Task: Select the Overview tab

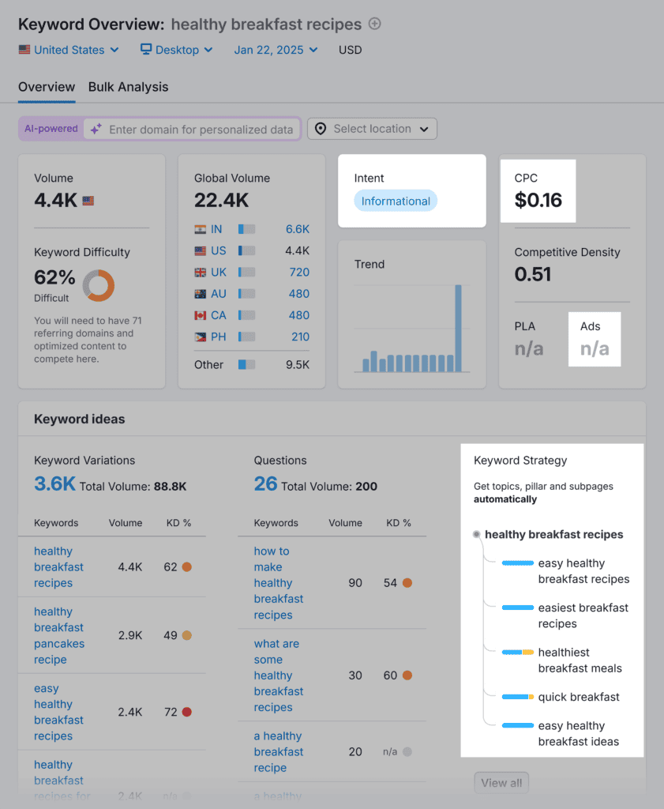Action: 47,87
